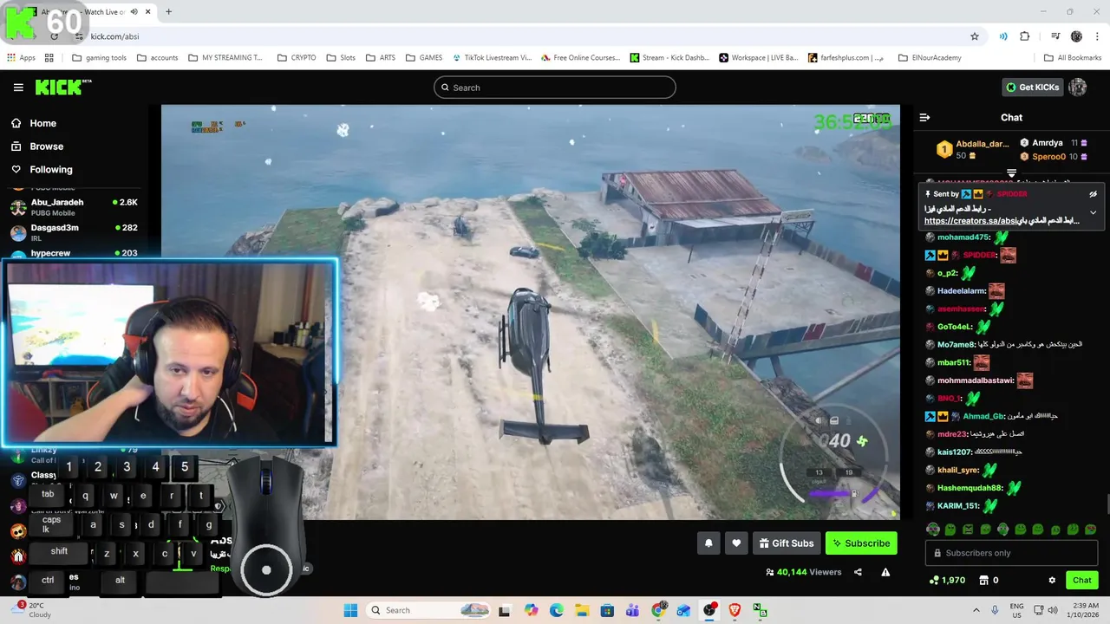Click the Subscribers only chat input
Image resolution: width=1110 pixels, height=624 pixels.
click(x=1011, y=553)
